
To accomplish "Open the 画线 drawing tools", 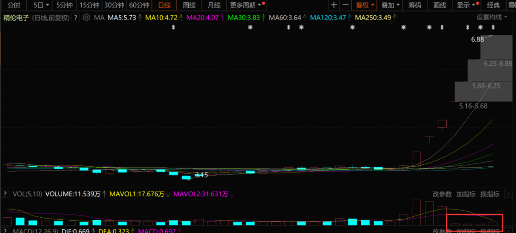I will [440, 5].
